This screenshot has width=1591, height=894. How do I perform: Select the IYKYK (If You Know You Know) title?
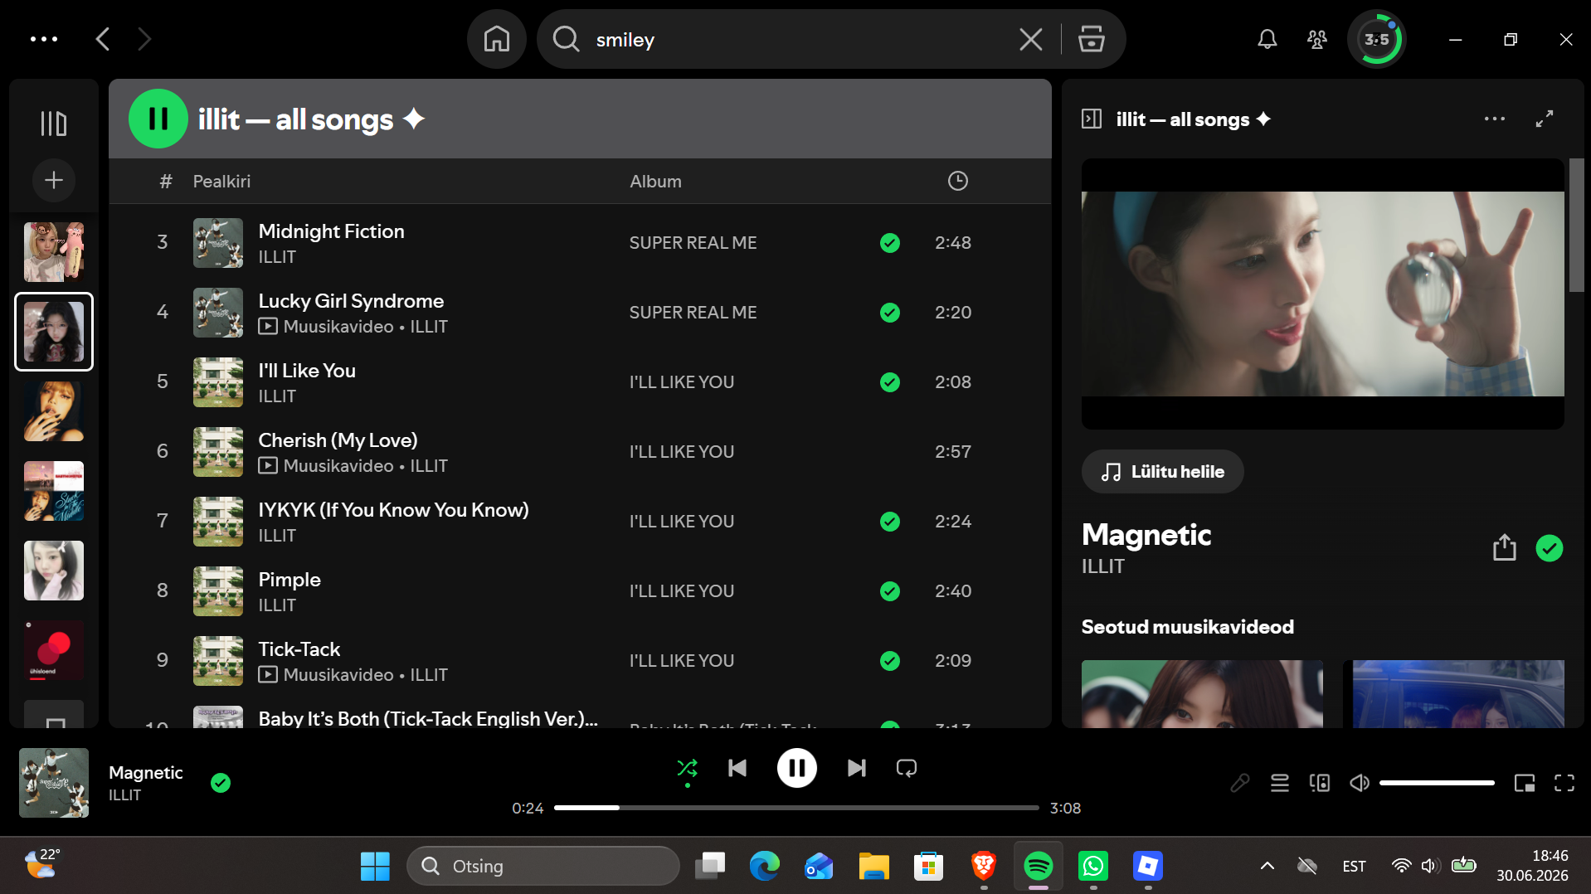[393, 510]
